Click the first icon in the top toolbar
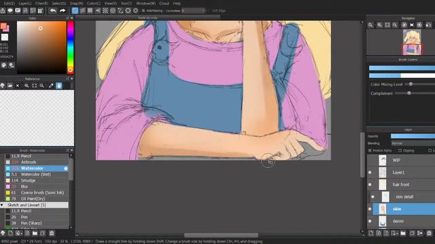The height and width of the screenshot is (244, 435). pos(3,11)
